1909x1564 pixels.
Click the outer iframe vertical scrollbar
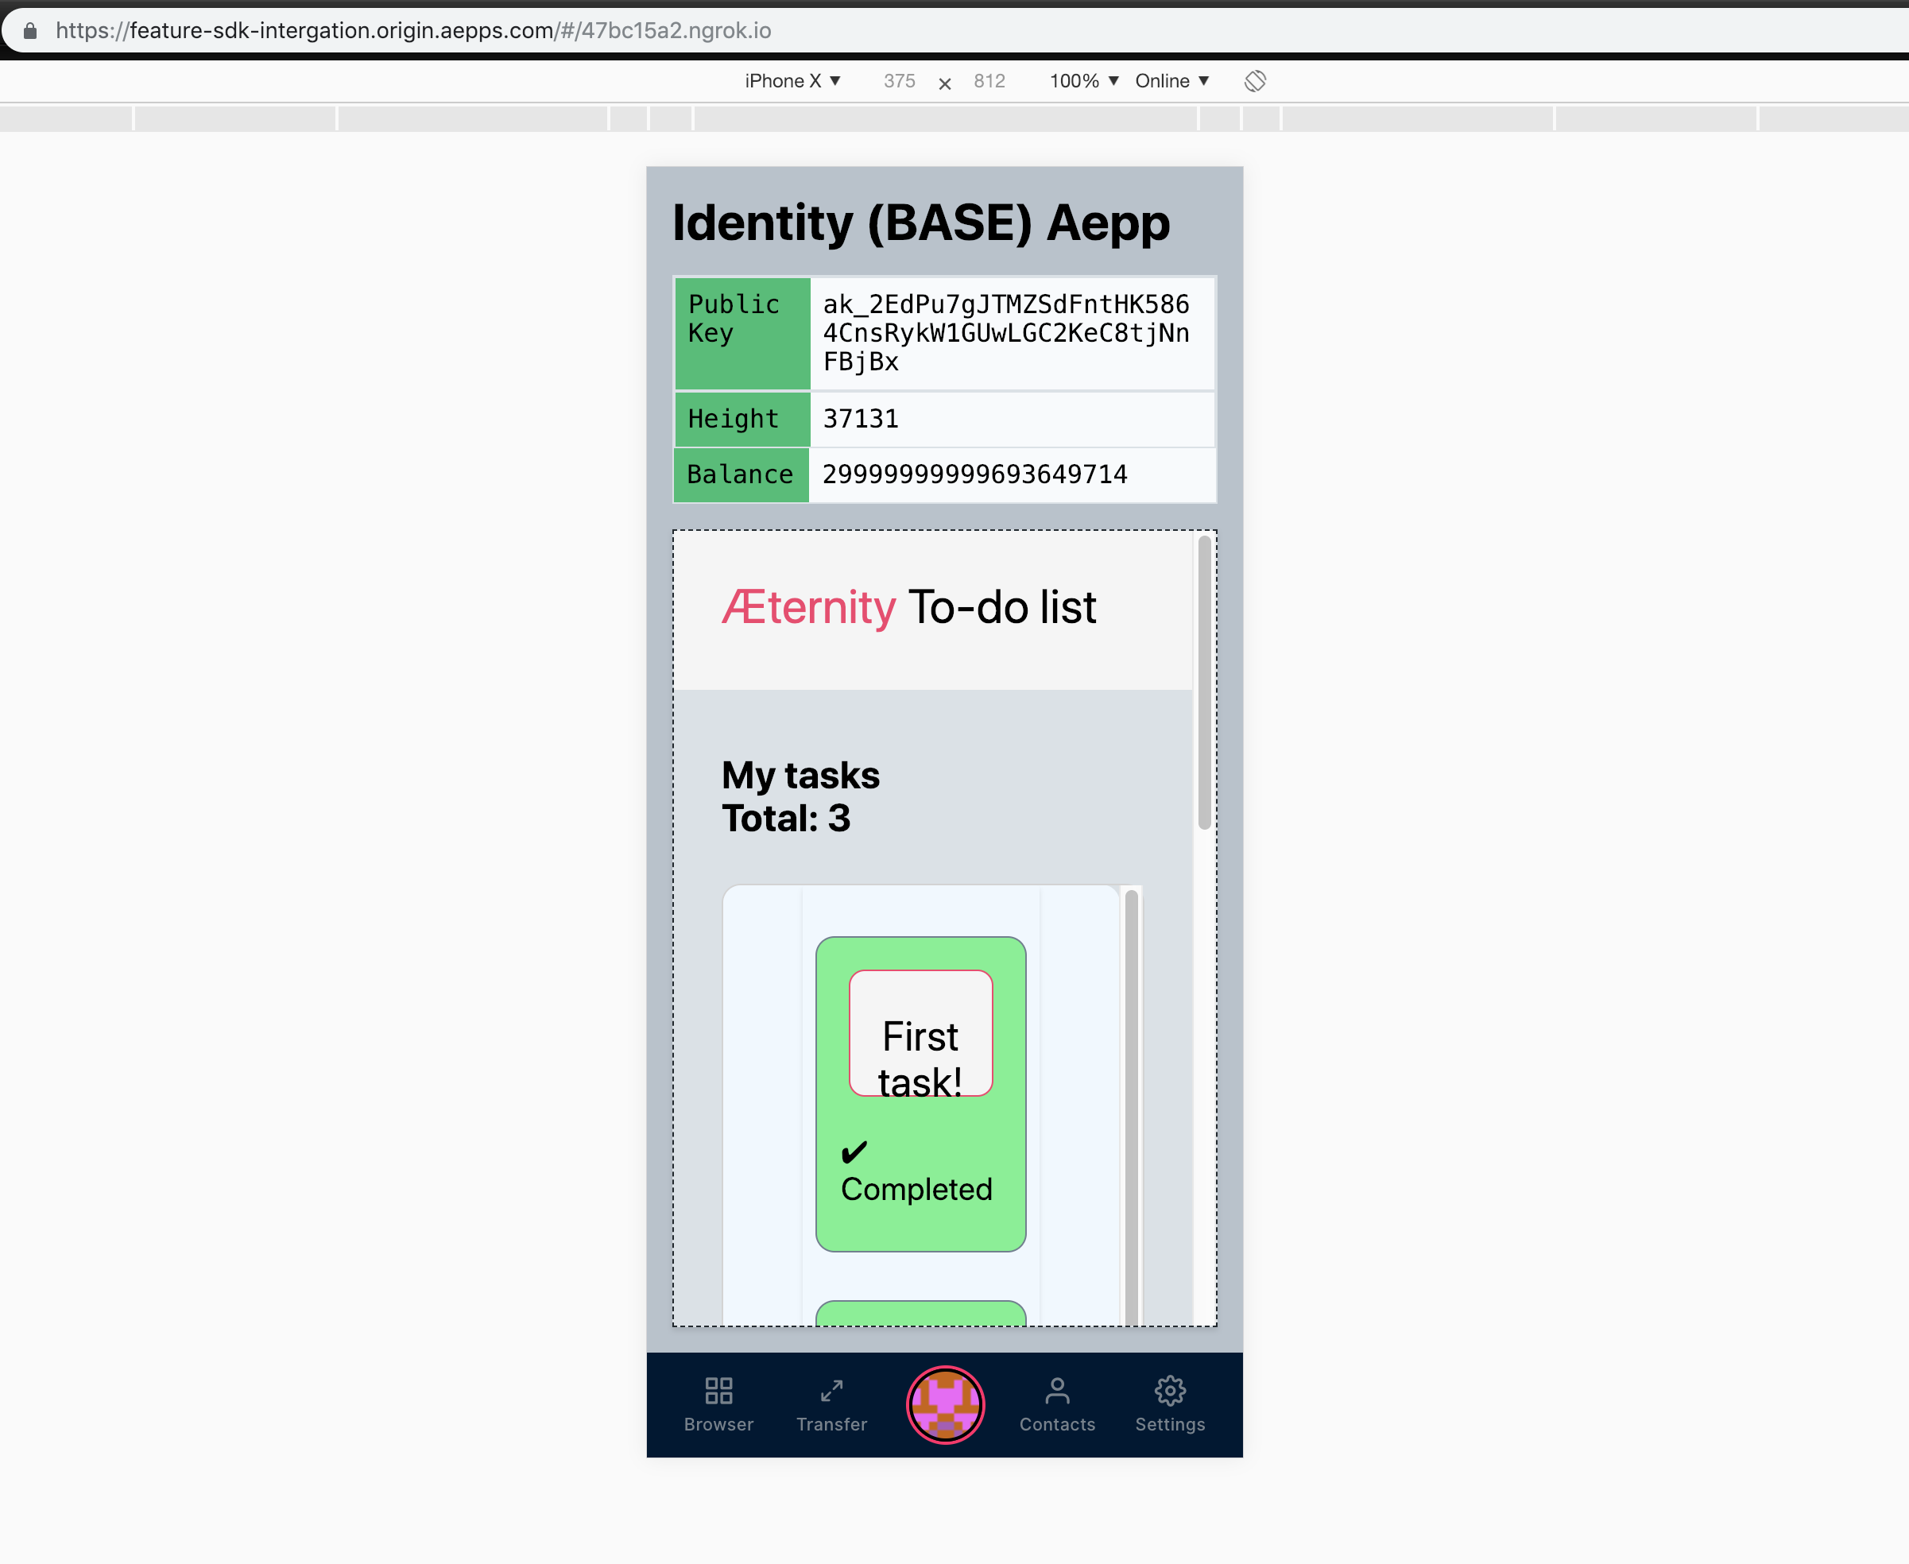1203,683
